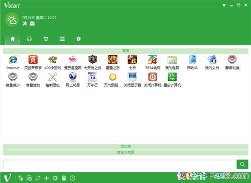This screenshot has height=183, width=251.
Task: Click the window-with-gear icon in bottom toolbar
Action: click(29, 178)
